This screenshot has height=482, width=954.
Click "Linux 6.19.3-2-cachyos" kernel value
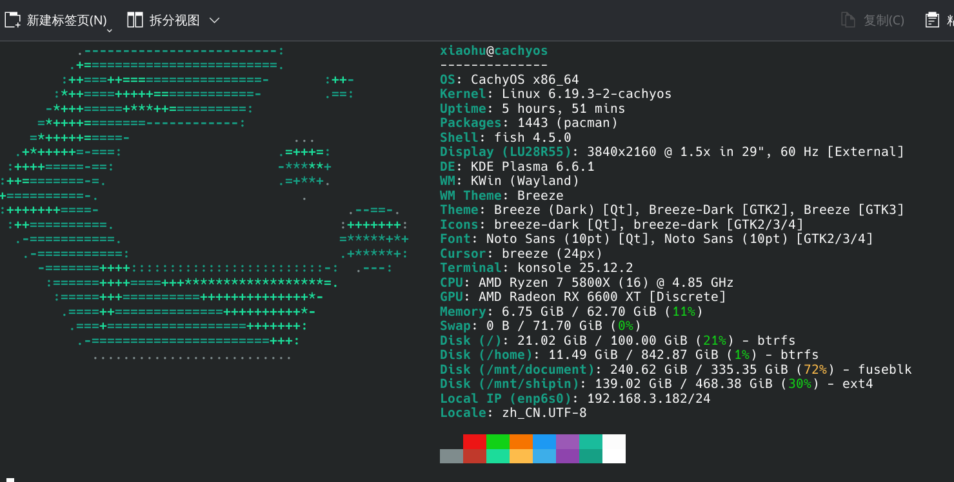587,94
